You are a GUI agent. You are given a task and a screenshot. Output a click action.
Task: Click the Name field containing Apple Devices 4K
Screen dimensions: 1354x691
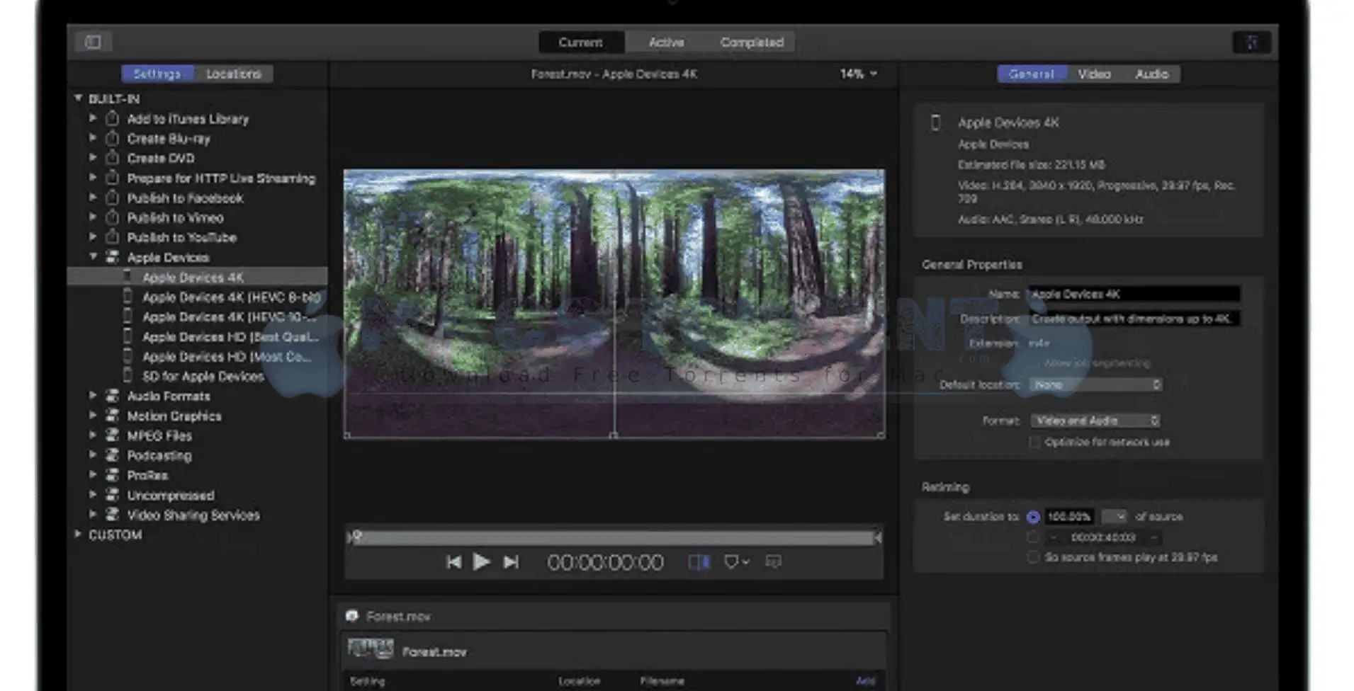(1134, 294)
